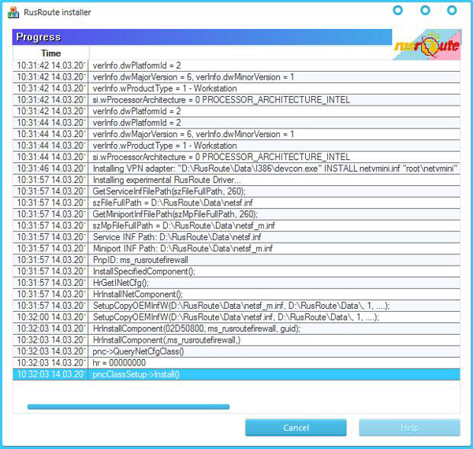The image size is (473, 449).
Task: Select the HrInstallComponent(02D50800 line
Action: coord(236,328)
